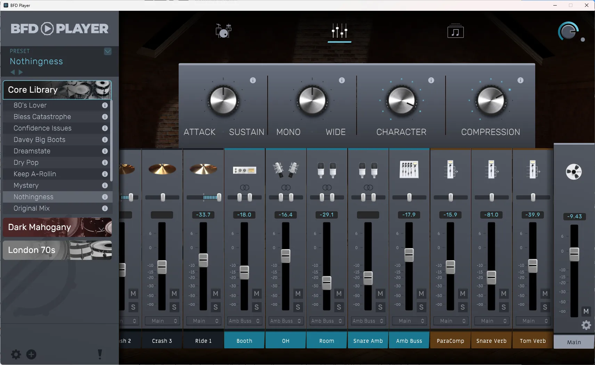Image resolution: width=595 pixels, height=365 pixels.
Task: Open the grooves music note page
Action: tap(455, 32)
